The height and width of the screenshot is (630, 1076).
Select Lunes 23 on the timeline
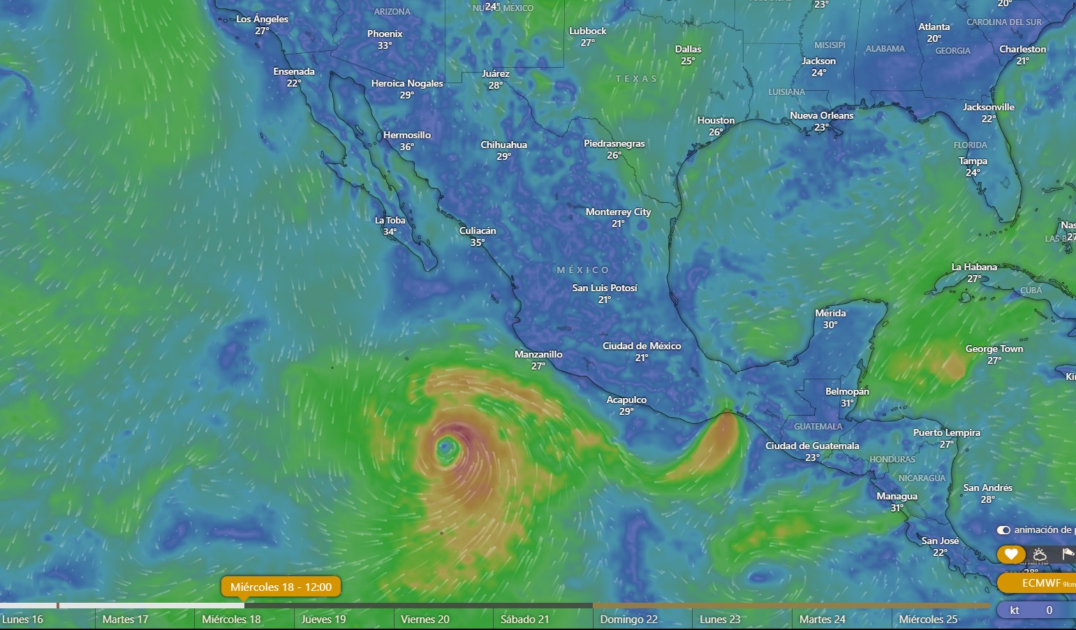(720, 619)
